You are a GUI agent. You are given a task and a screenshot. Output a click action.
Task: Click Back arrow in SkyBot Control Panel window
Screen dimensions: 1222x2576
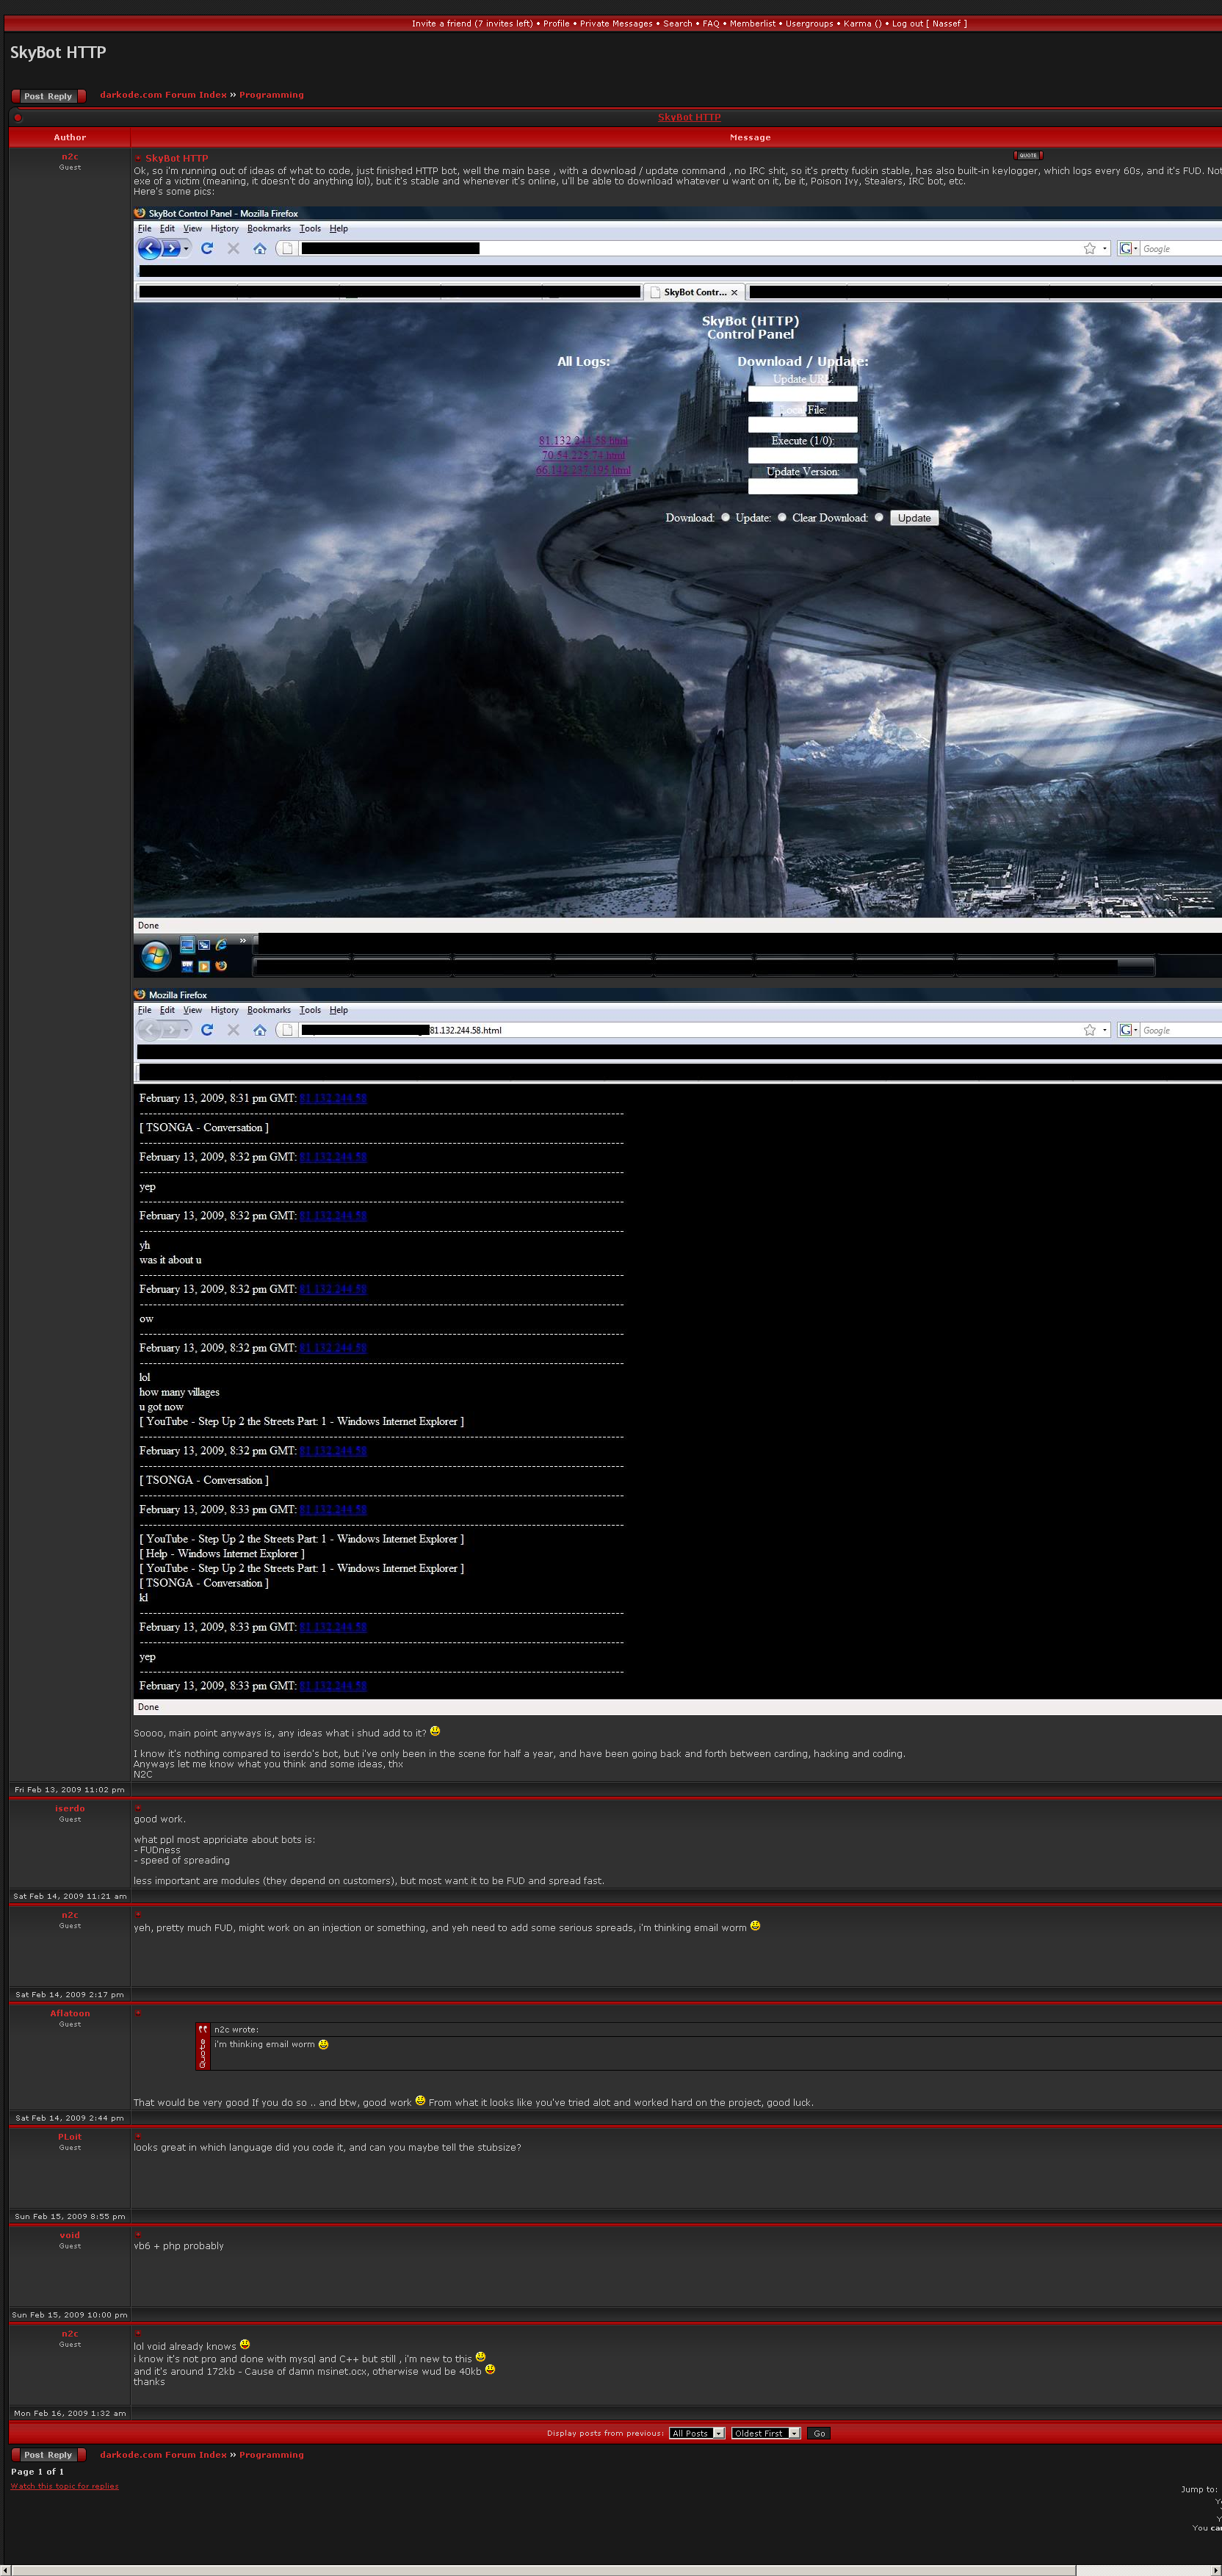click(150, 248)
